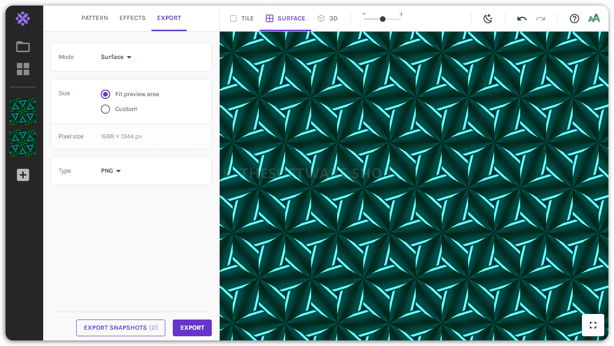Select the second snapshot thumbnail
The image size is (614, 346).
point(23,143)
